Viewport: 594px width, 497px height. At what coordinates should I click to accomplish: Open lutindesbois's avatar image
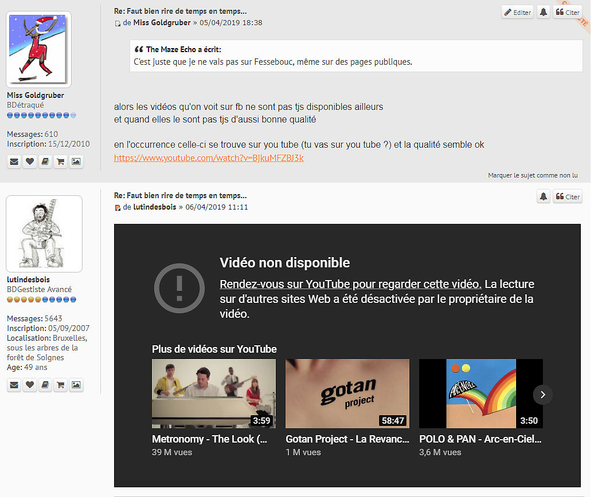(44, 234)
